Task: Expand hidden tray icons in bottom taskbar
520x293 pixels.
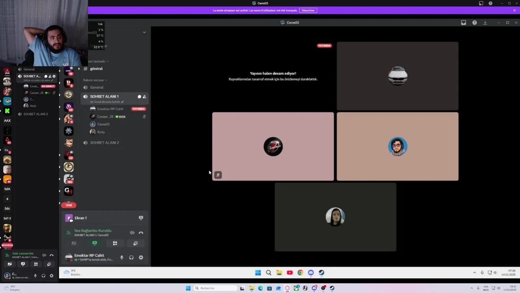Action: pyautogui.click(x=472, y=288)
